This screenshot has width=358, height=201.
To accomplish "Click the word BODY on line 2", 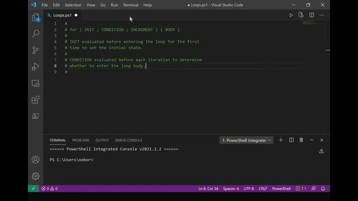I will coord(170,30).
